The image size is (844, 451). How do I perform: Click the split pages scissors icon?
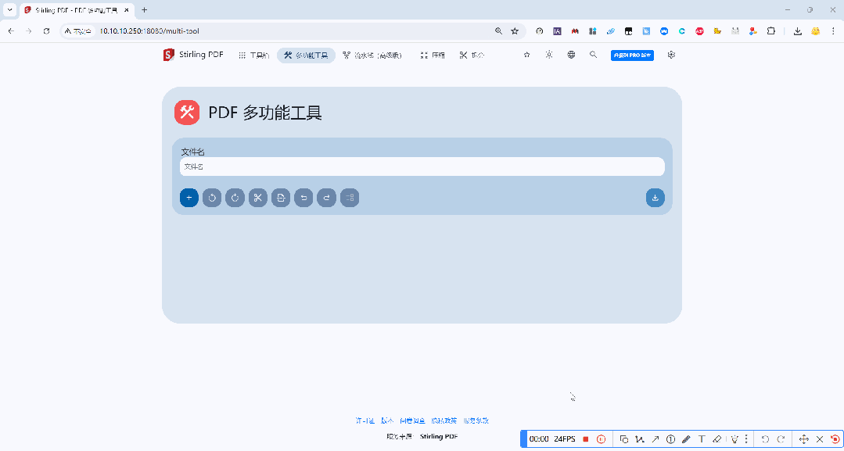tap(257, 198)
